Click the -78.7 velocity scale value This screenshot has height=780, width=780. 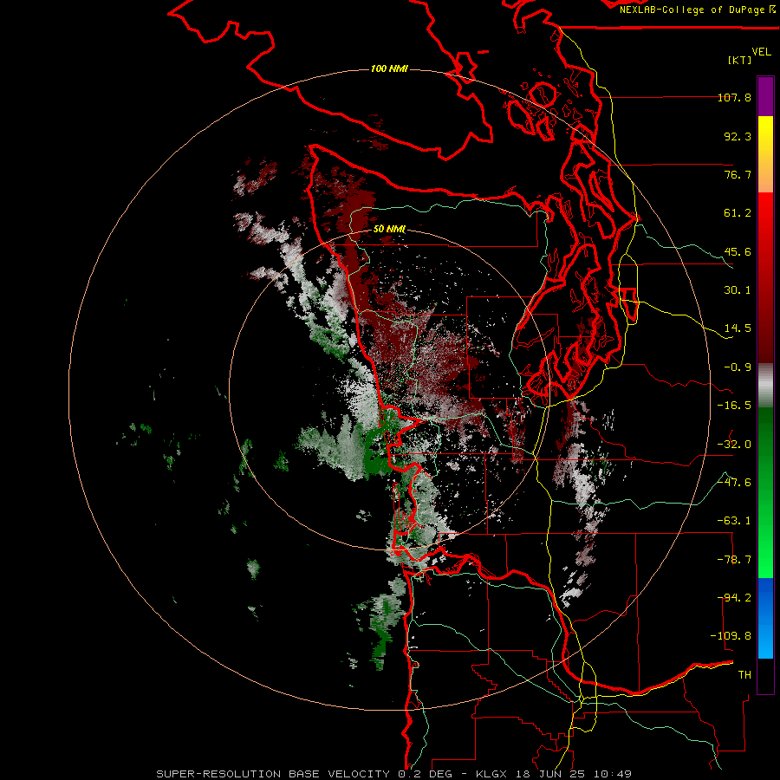pyautogui.click(x=734, y=560)
